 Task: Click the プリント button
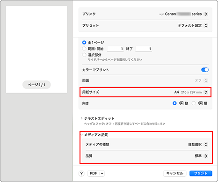[201, 173]
